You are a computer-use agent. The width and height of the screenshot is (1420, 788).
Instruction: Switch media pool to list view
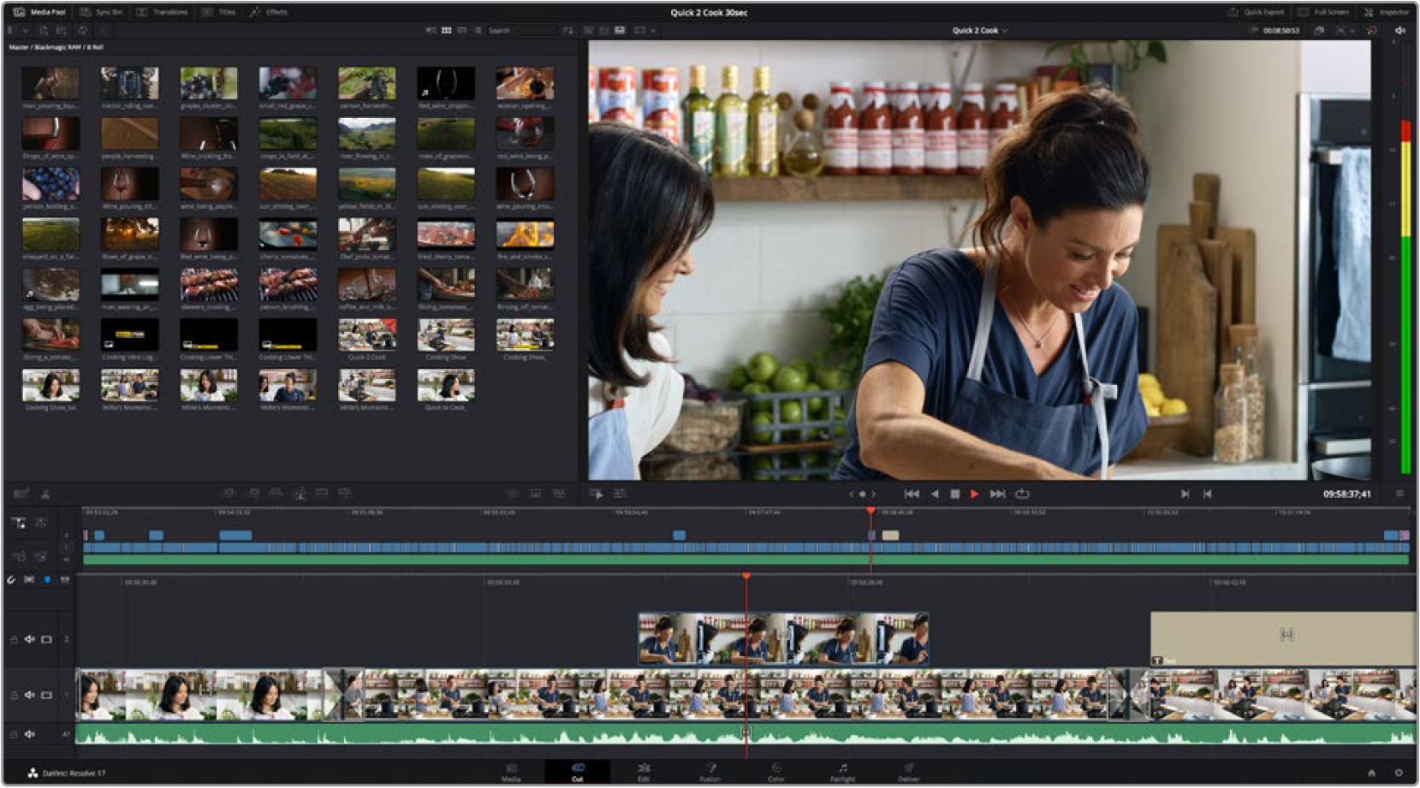tap(478, 30)
